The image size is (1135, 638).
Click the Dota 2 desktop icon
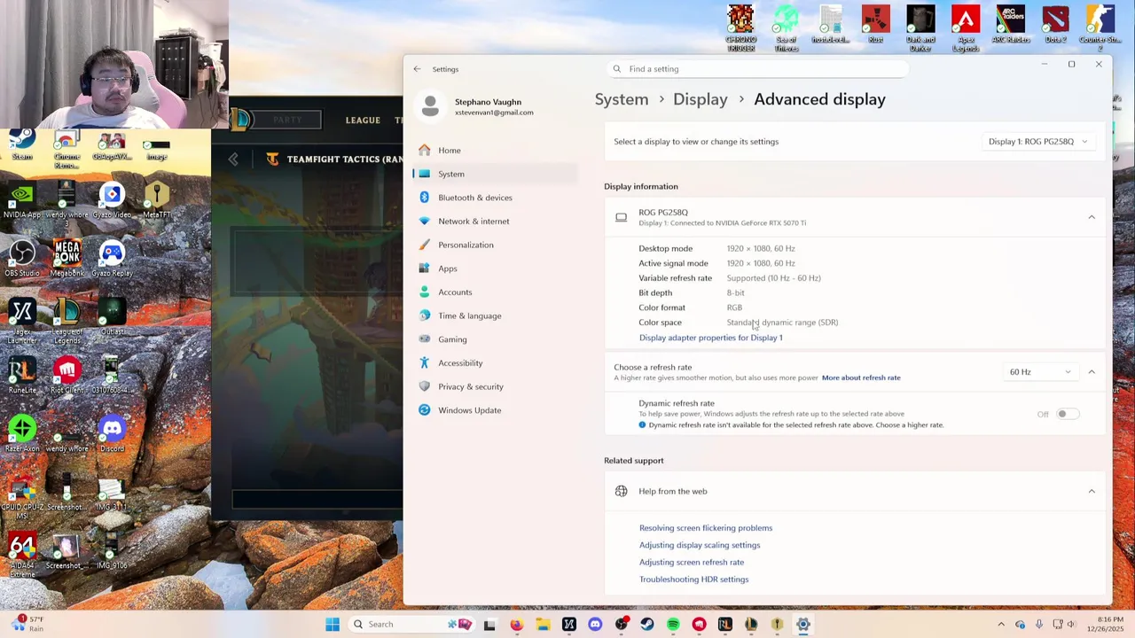click(1055, 25)
